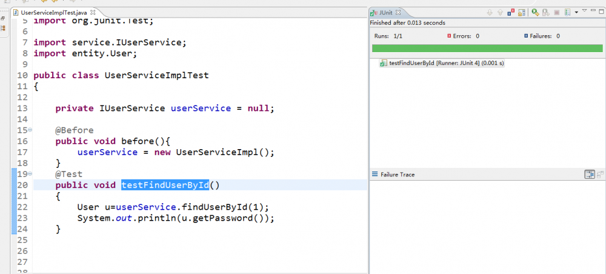The image size is (606, 274).
Task: Click the Stop JUnit Test Run icon
Action: point(556,12)
